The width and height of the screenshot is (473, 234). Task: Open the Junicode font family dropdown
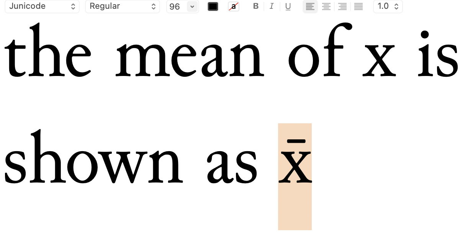coord(42,6)
